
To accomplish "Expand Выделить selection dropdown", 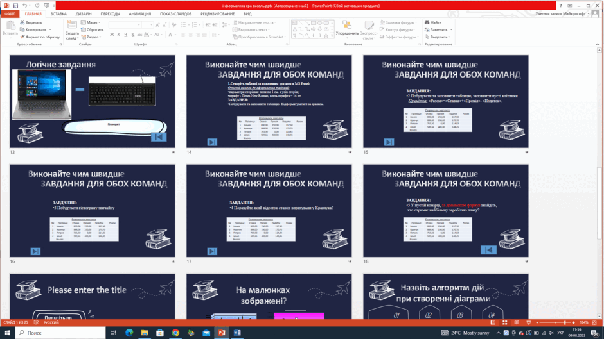I will coord(437,37).
